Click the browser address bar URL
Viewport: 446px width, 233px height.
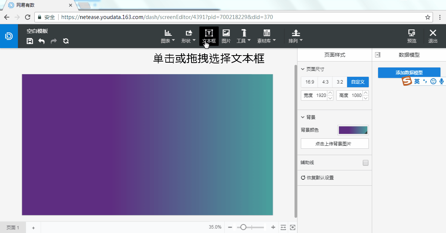(x=167, y=17)
